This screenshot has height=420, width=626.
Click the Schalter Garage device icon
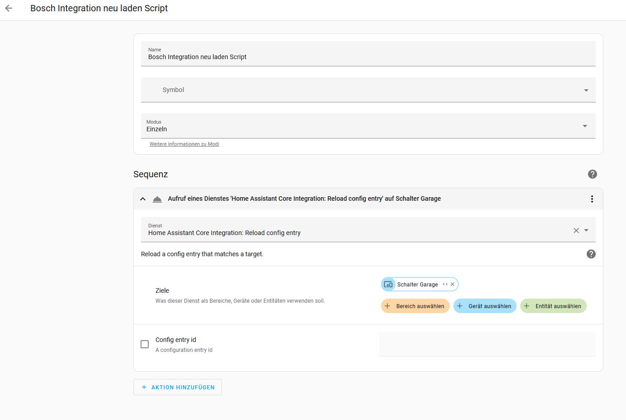click(x=388, y=285)
